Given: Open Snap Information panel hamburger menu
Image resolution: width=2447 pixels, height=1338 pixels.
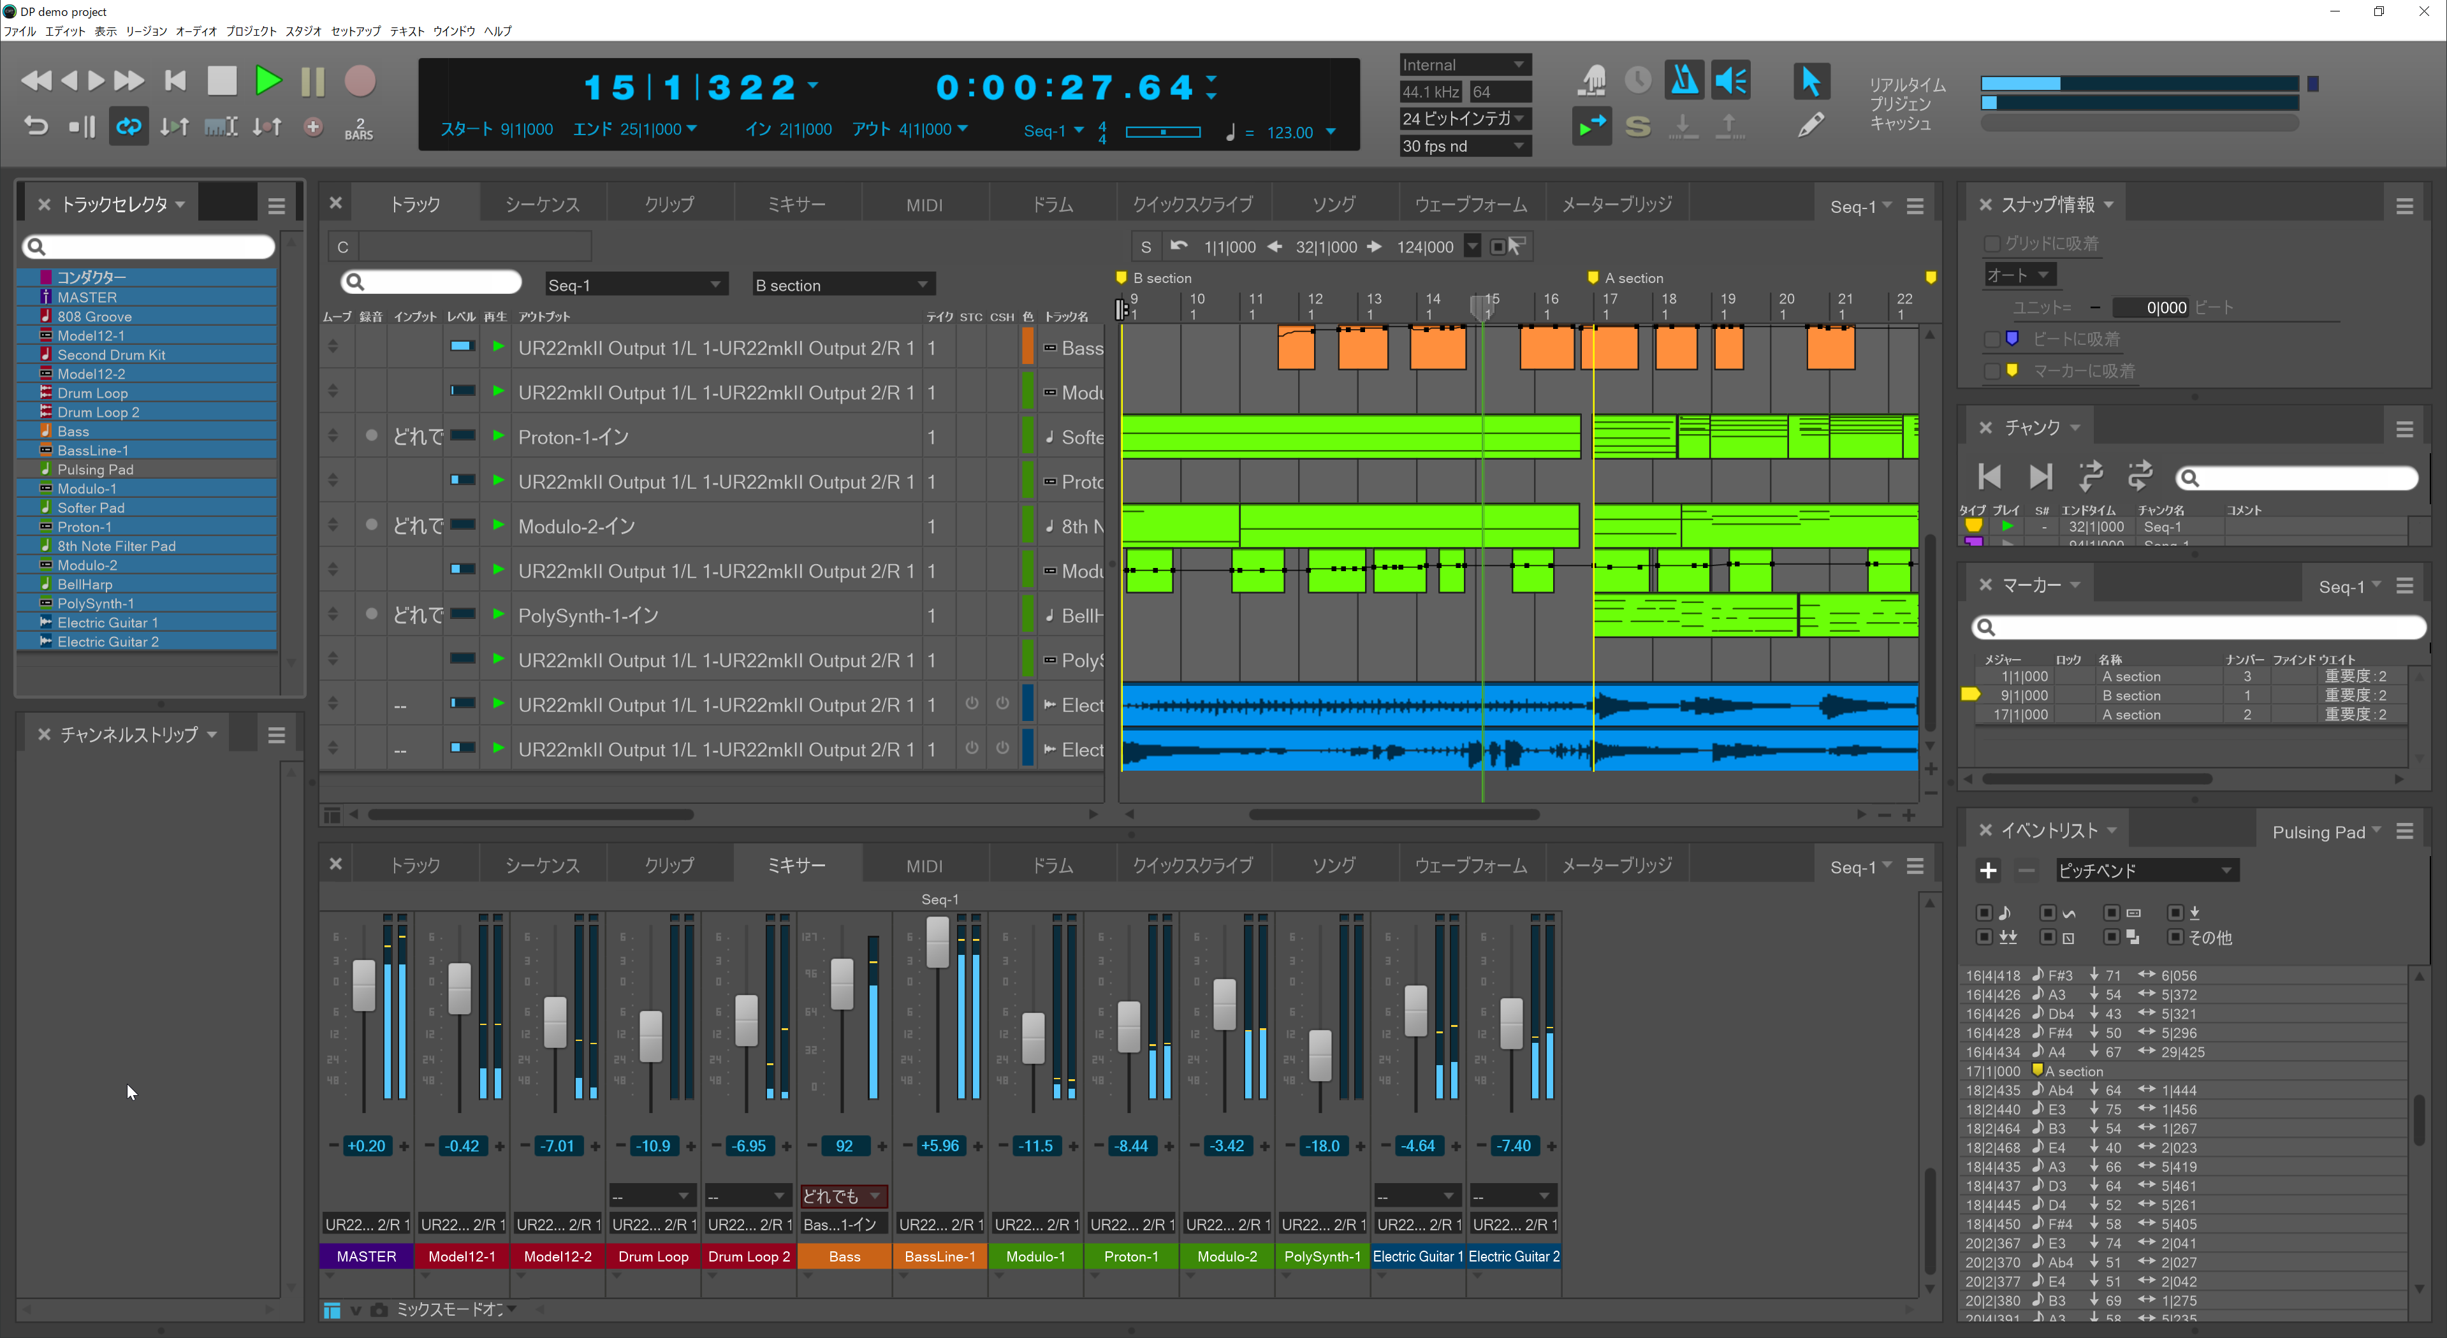Looking at the screenshot, I should (x=2404, y=206).
